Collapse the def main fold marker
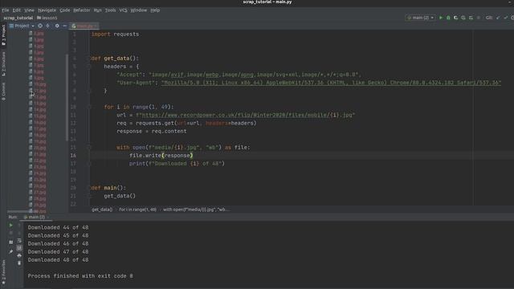The height and width of the screenshot is (289, 514). pyautogui.click(x=89, y=188)
